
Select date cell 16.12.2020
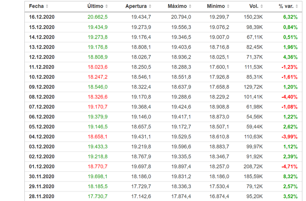(42, 17)
